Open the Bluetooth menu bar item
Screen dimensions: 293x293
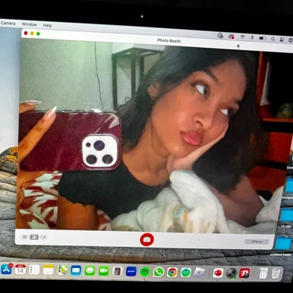[x=252, y=37]
